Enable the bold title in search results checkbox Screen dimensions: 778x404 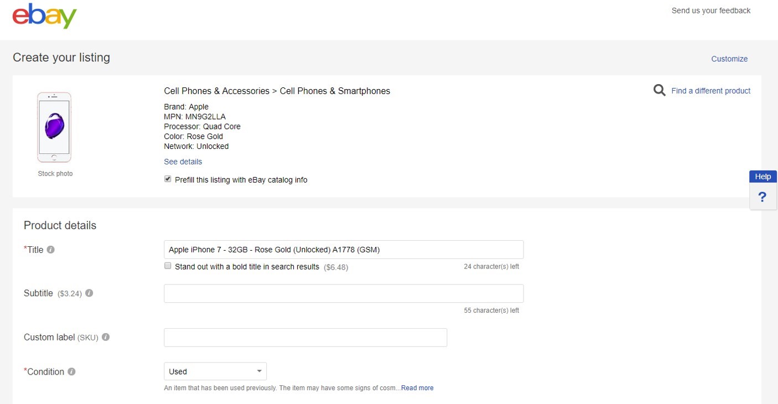pyautogui.click(x=168, y=266)
